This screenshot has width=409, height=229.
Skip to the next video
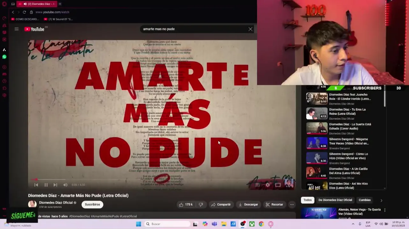[x=55, y=185]
